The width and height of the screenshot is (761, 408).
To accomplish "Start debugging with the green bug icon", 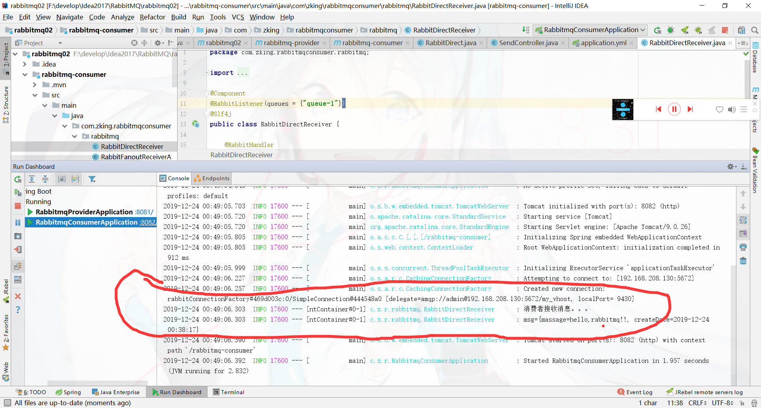I will coord(671,30).
